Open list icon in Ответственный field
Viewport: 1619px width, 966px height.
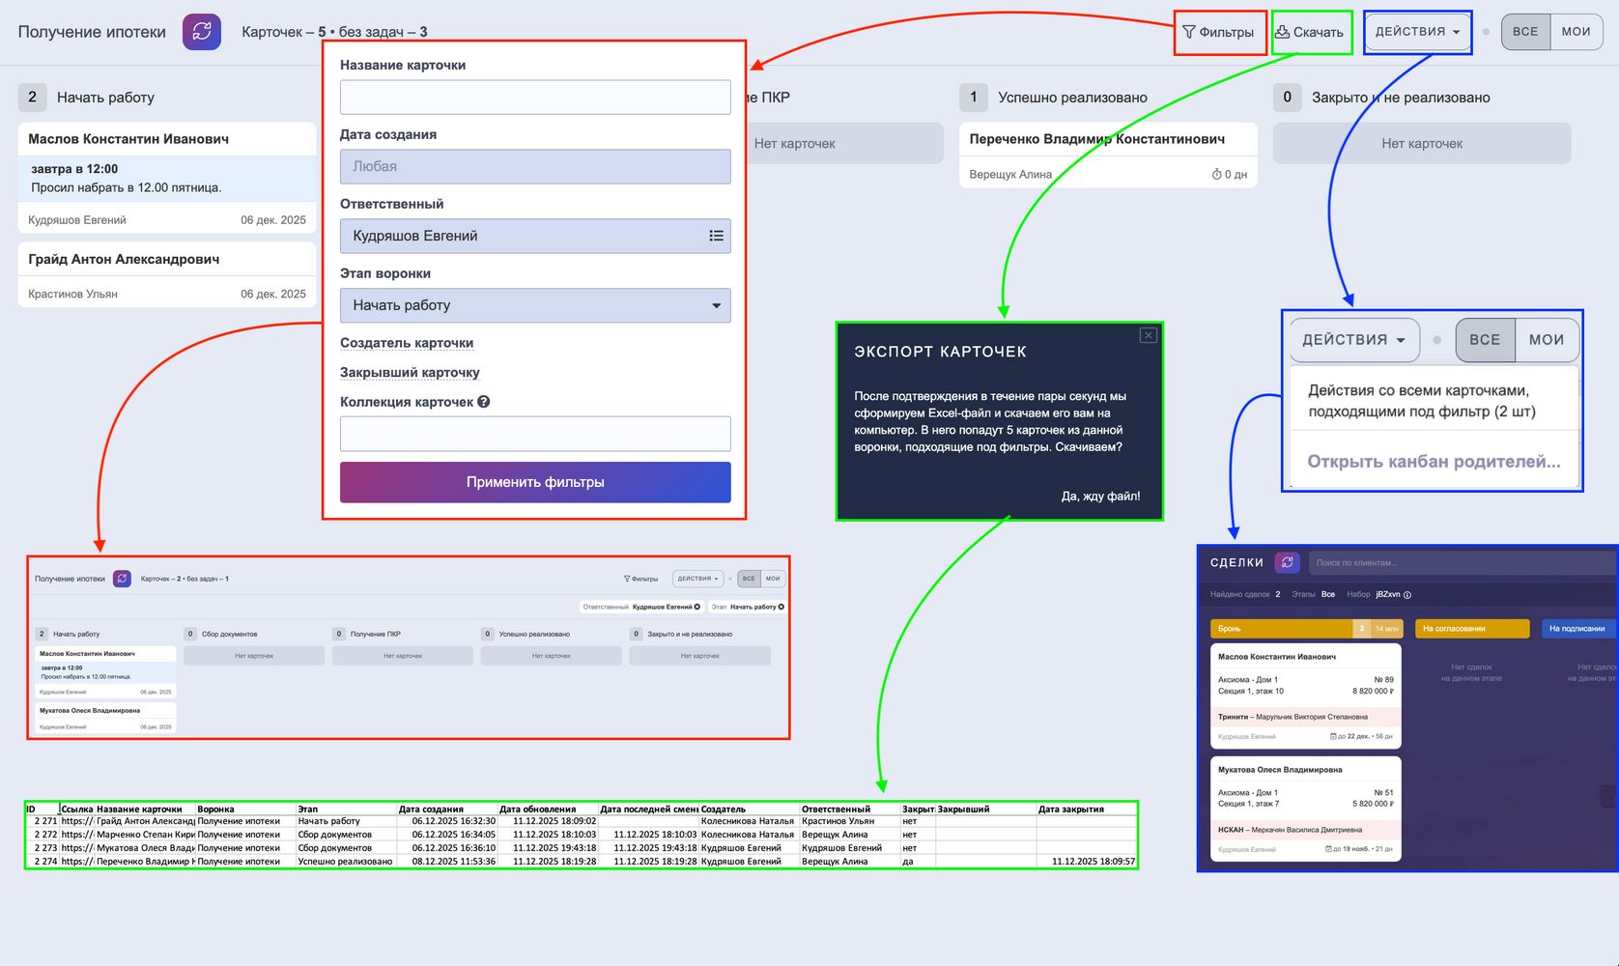tap(716, 236)
